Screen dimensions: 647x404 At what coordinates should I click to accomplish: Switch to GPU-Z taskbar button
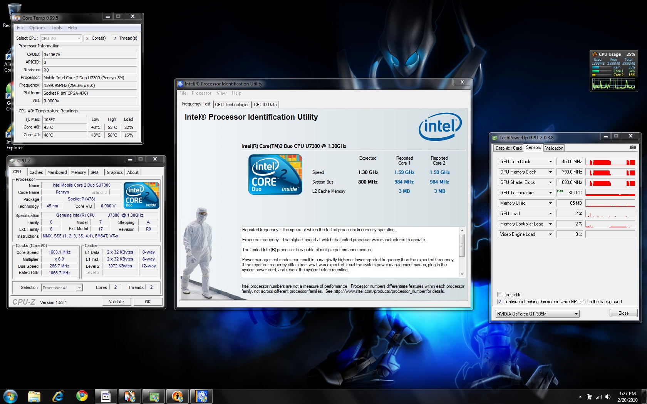click(154, 396)
